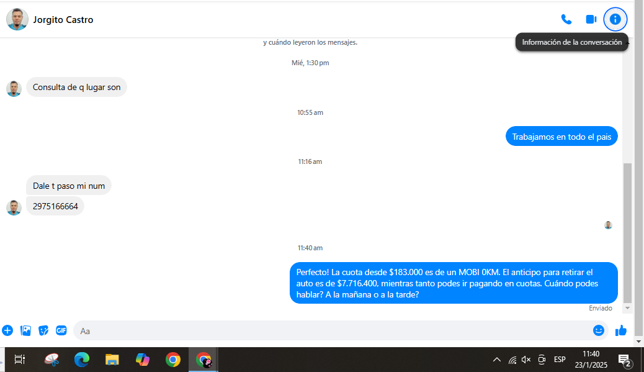Launch Microsoft Edge from the taskbar
Viewport: 644px width, 372px height.
82,360
